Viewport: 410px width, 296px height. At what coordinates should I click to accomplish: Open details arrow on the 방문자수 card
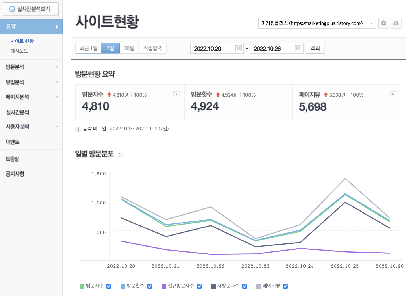pos(176,94)
